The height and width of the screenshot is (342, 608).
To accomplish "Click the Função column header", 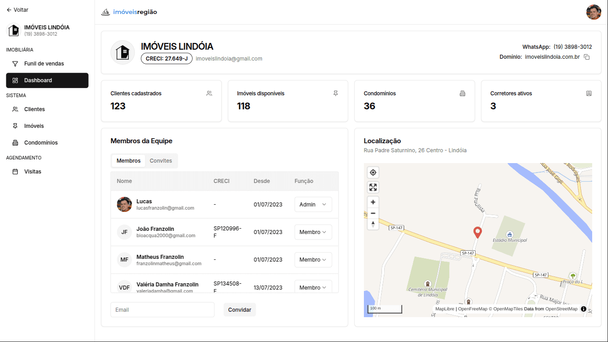I will (304, 181).
